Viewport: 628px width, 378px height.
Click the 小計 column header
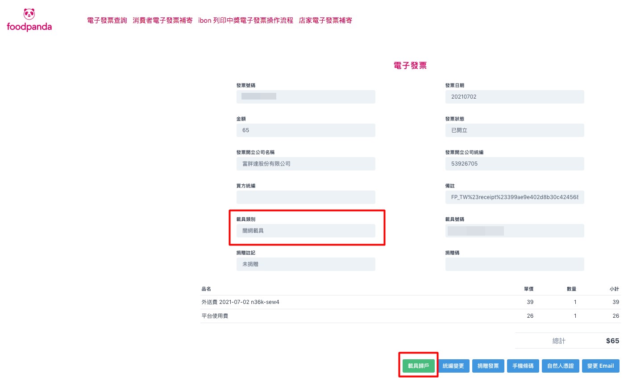(x=614, y=289)
